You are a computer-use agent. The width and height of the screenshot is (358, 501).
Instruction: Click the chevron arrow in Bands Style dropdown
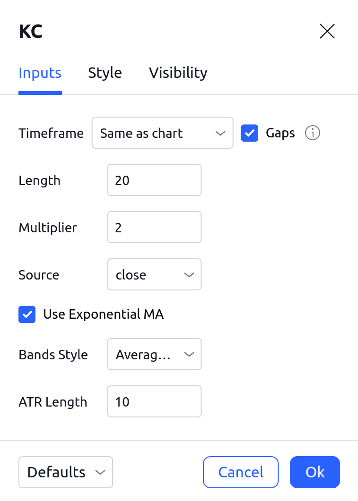click(x=189, y=354)
